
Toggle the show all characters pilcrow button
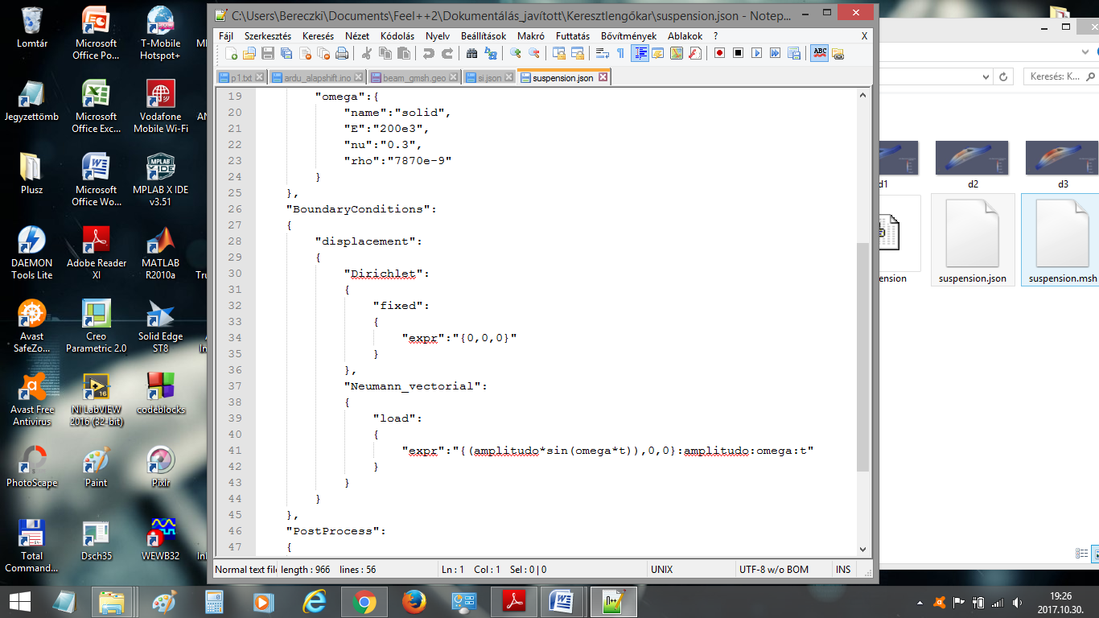(620, 54)
